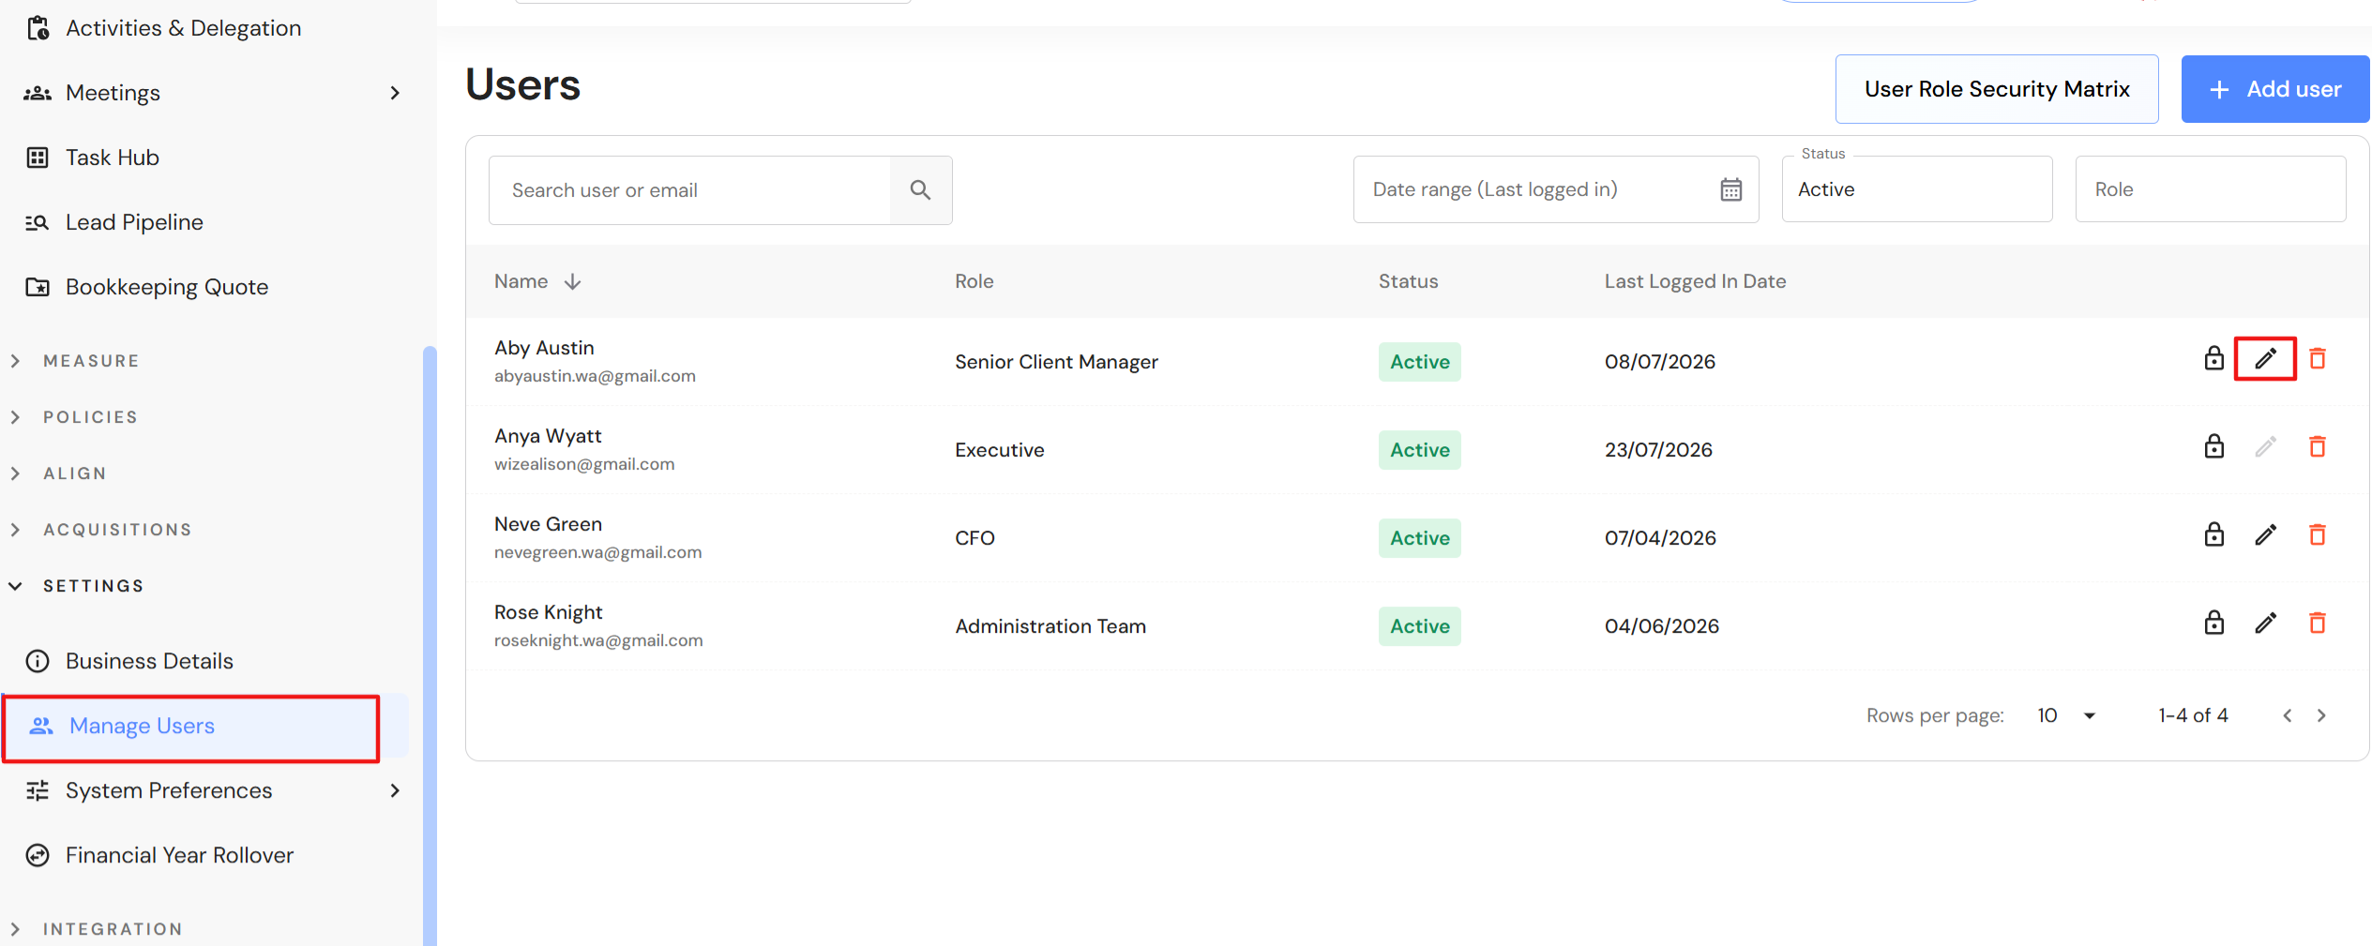Expand the Meetings submenu

tap(395, 93)
